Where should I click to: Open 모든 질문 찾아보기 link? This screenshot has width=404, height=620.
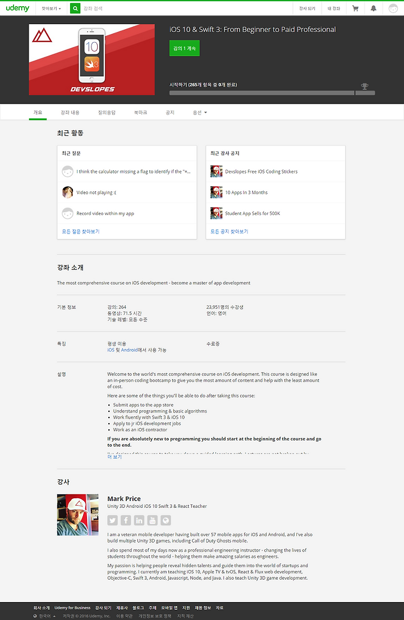[x=81, y=231]
